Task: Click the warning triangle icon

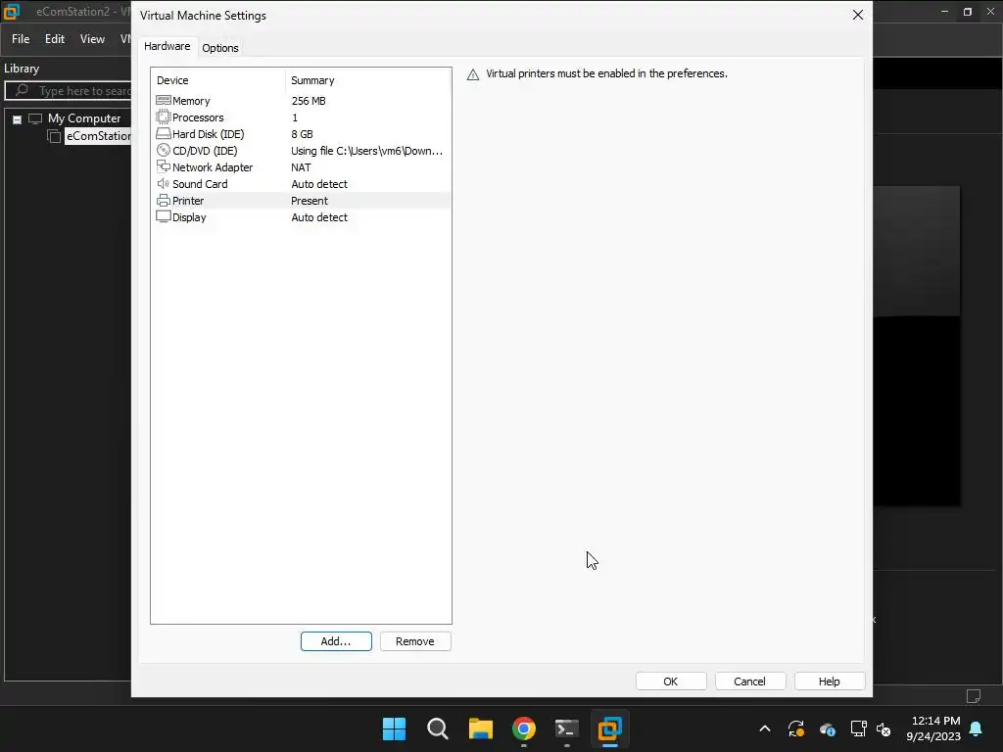Action: [473, 74]
